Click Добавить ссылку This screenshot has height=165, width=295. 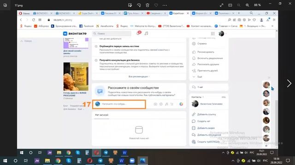(206, 114)
